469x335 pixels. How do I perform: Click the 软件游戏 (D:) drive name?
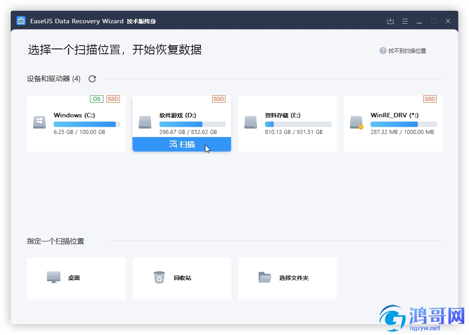[x=178, y=115]
